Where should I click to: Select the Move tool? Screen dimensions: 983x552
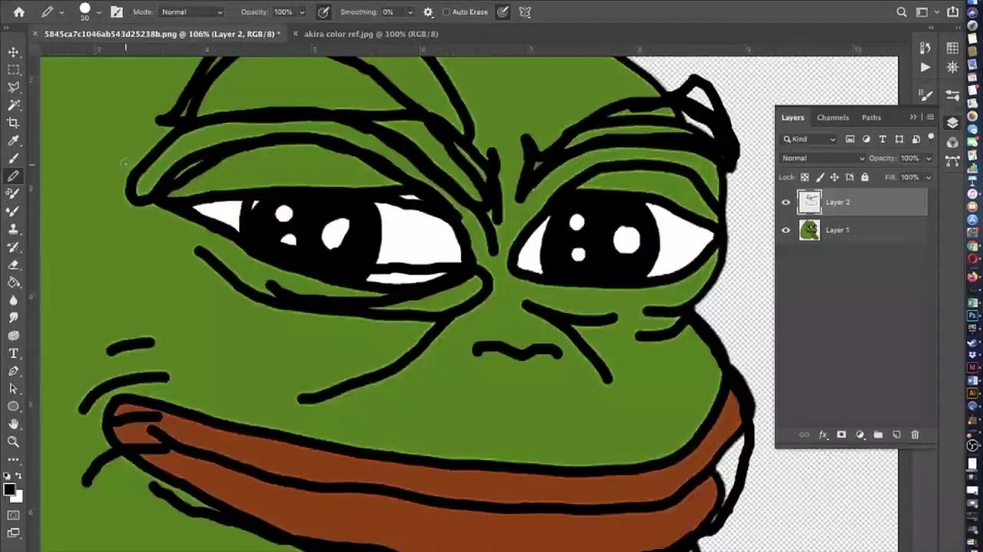tap(13, 52)
